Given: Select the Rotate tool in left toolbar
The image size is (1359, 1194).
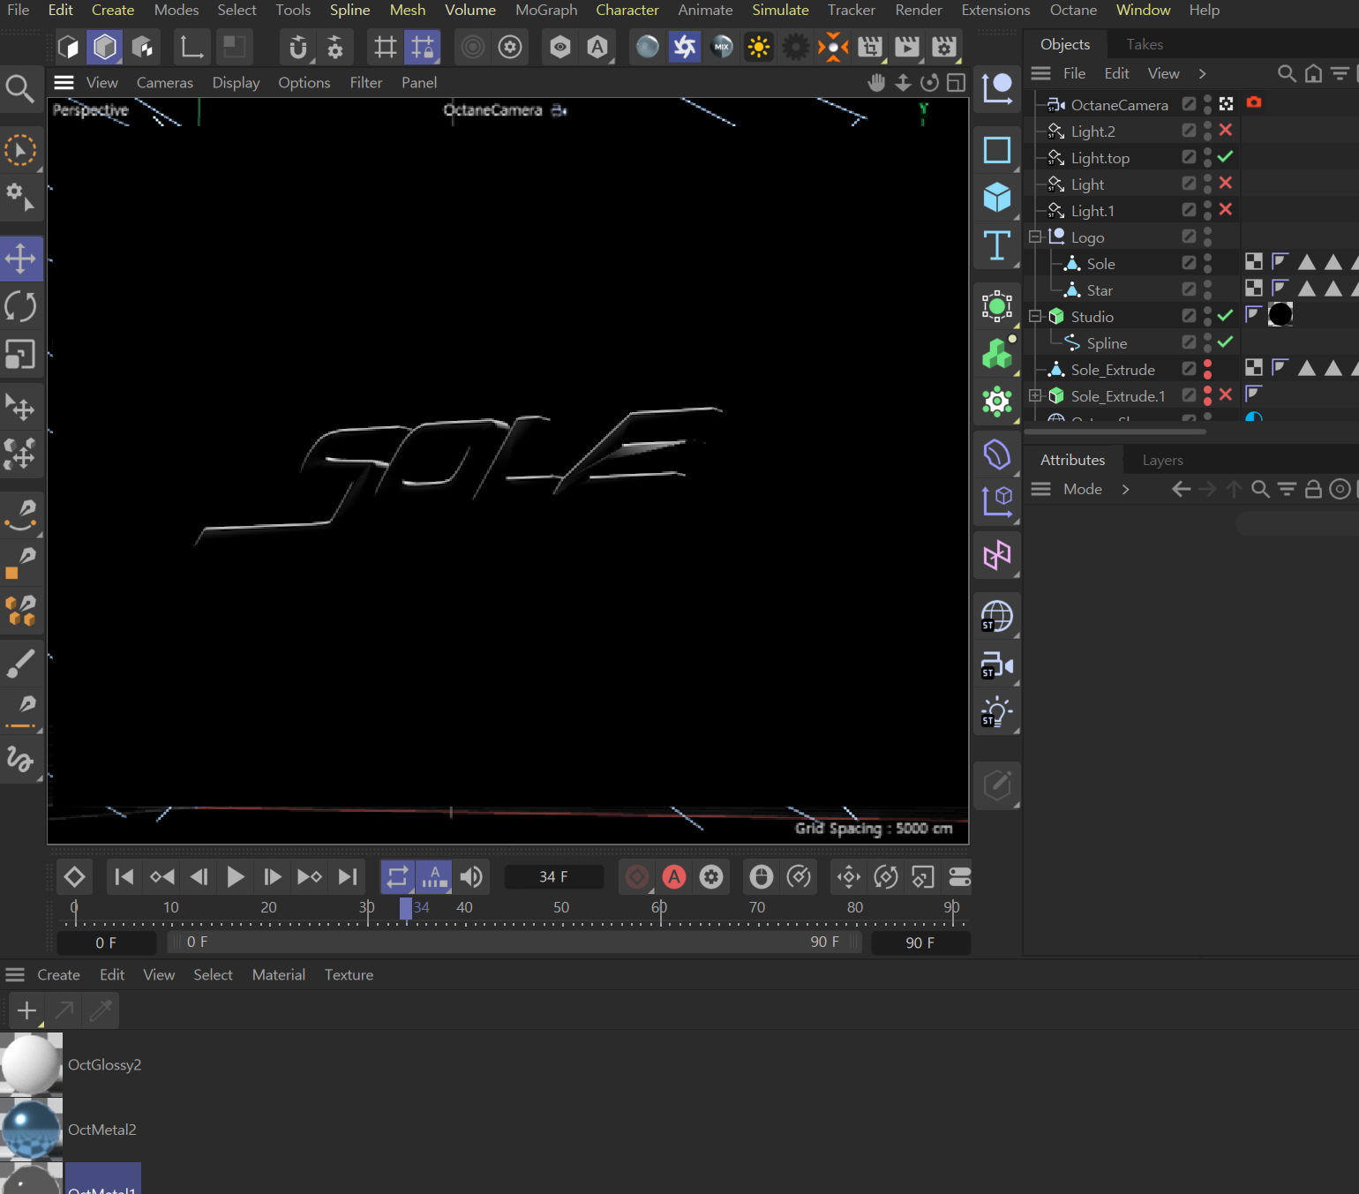Looking at the screenshot, I should [x=21, y=307].
